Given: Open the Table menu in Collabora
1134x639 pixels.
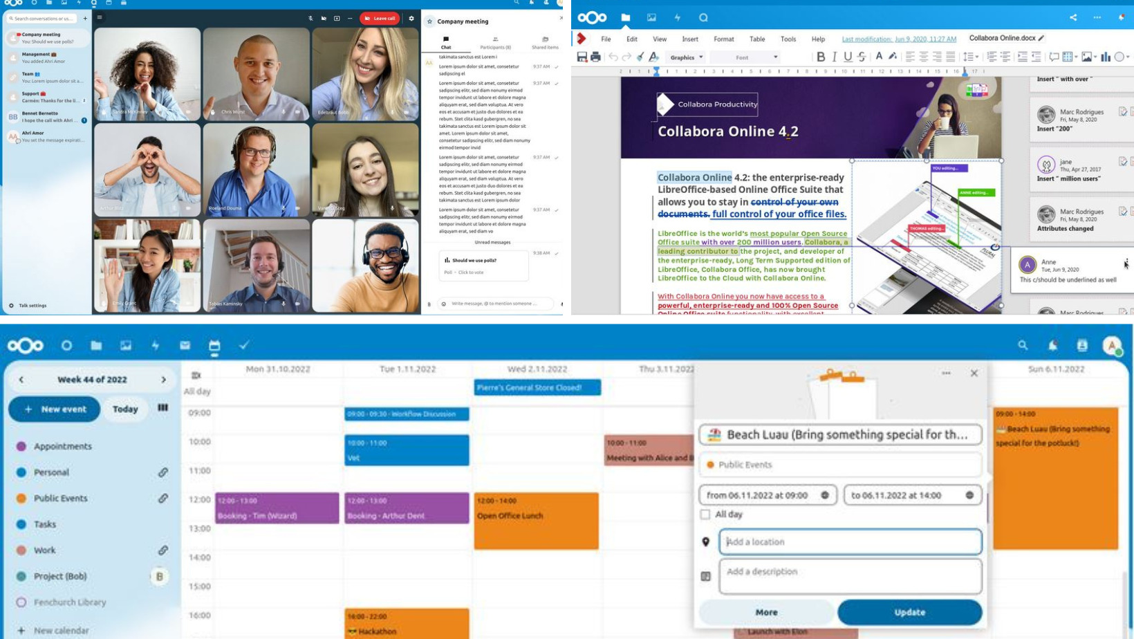Looking at the screenshot, I should click(x=757, y=39).
